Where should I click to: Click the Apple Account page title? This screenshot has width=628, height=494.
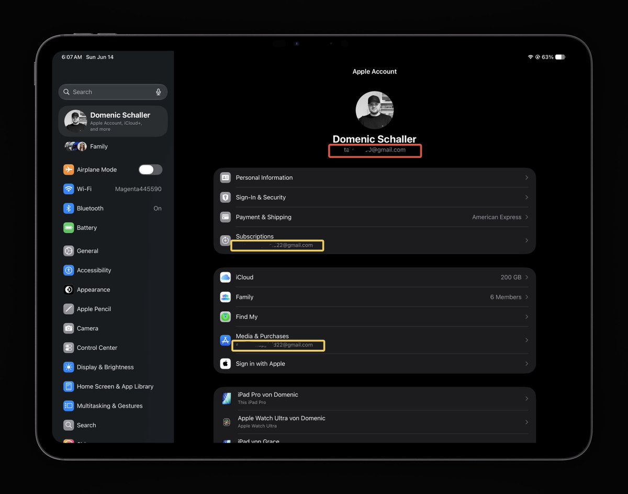pos(375,72)
